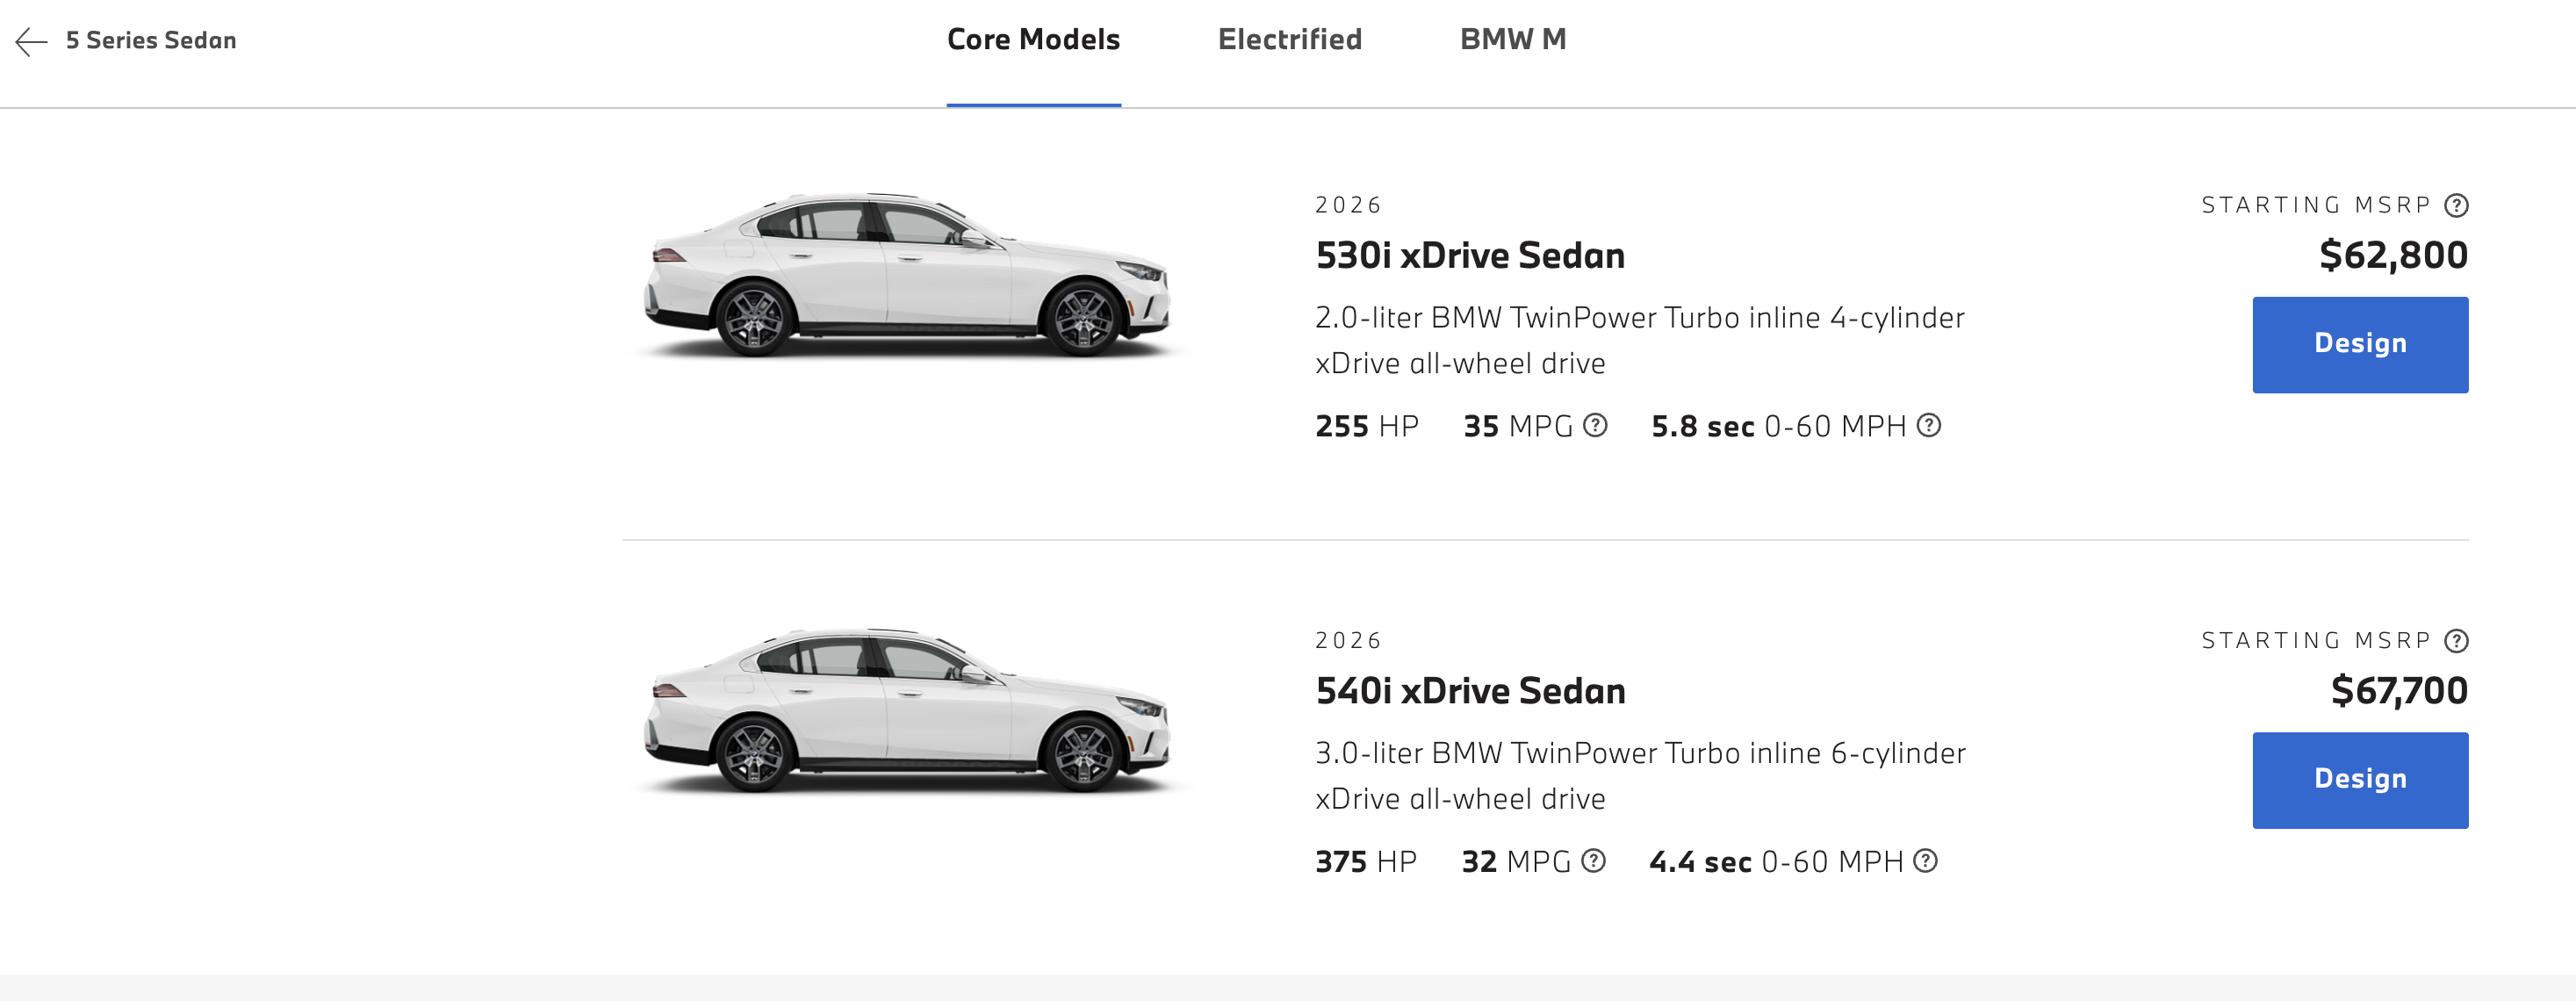Image resolution: width=2576 pixels, height=1001 pixels.
Task: Click the 35 MPG info icon
Action: tap(1596, 426)
